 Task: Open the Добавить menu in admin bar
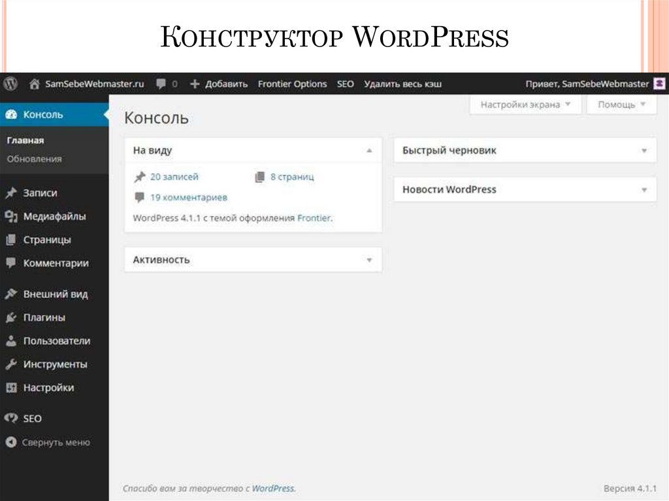pyautogui.click(x=220, y=84)
